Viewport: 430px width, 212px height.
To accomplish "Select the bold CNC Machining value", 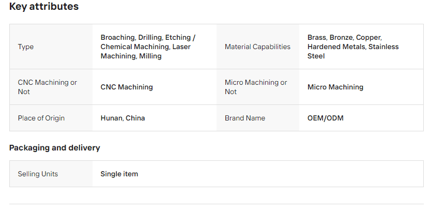I will pos(127,87).
